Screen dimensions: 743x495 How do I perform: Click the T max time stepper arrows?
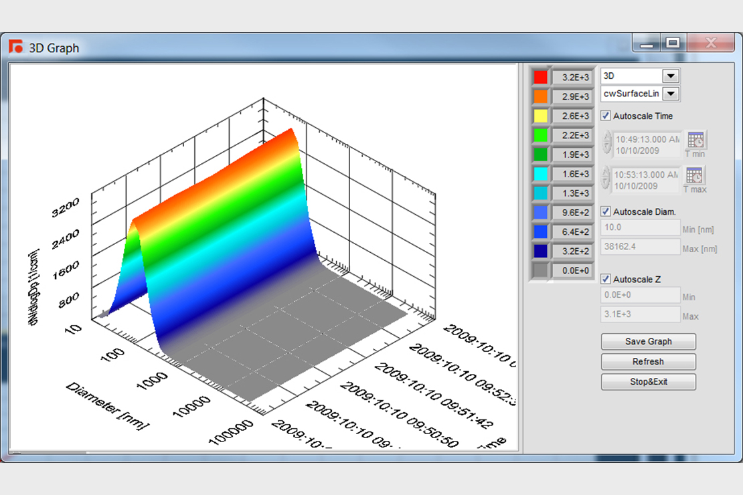tap(607, 179)
